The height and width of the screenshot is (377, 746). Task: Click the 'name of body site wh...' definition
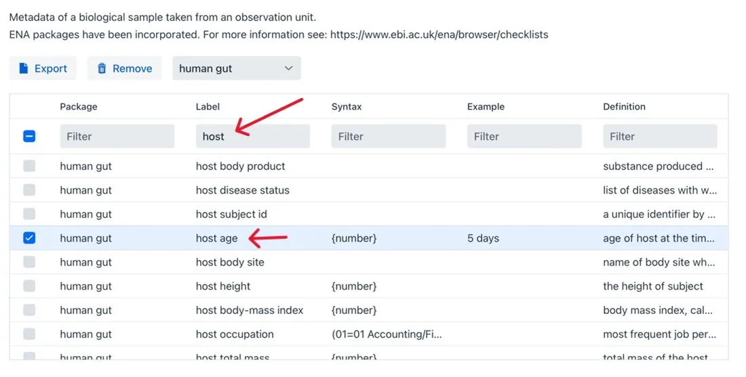tap(659, 262)
